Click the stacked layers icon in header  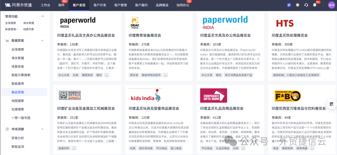coord(297,5)
